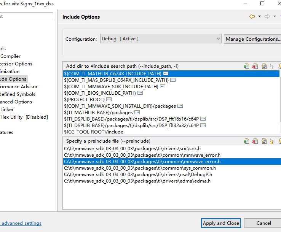Click Apply and Close button
Viewport: 281px width, 232px height.
point(221,223)
